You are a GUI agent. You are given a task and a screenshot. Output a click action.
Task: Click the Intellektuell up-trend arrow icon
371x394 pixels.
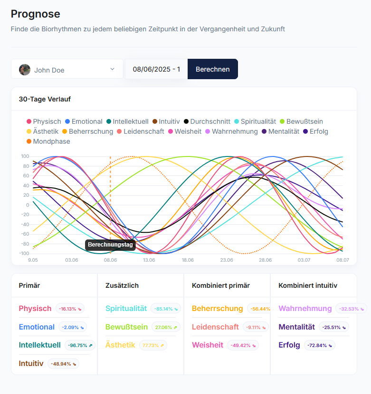91,346
